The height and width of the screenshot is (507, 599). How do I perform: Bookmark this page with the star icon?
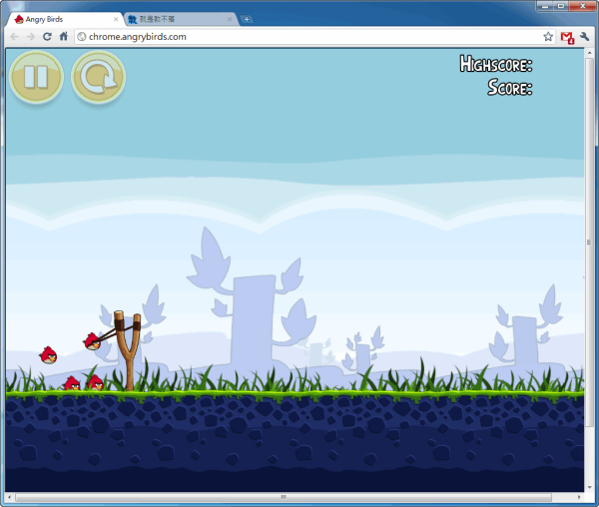[548, 37]
